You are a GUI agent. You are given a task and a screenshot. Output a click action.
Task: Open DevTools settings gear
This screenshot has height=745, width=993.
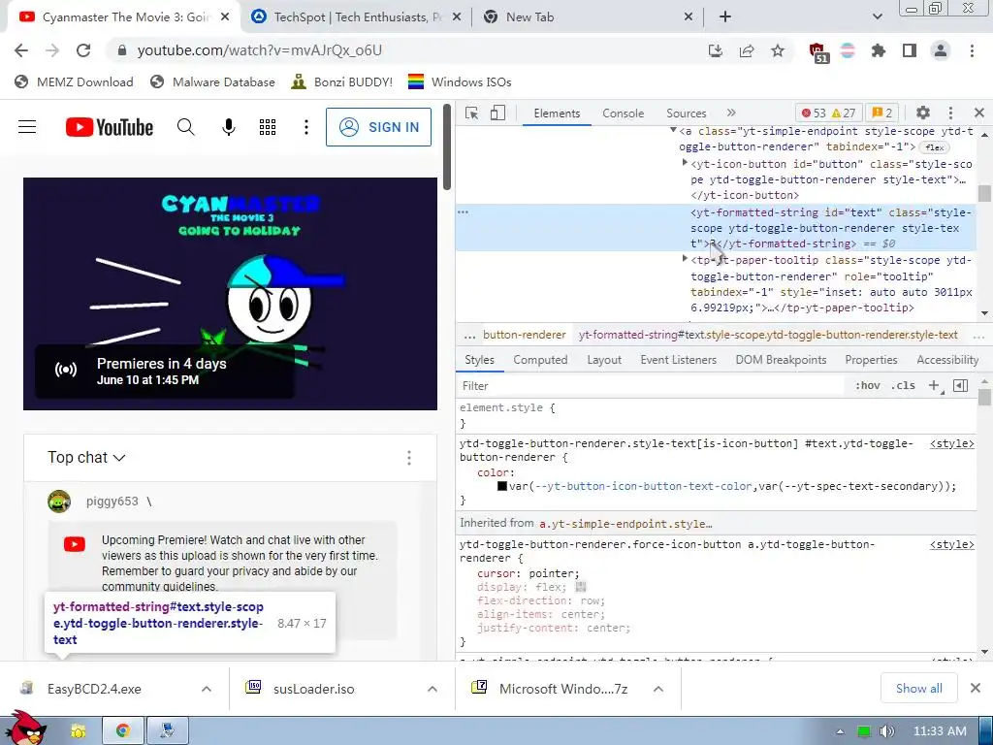point(923,113)
